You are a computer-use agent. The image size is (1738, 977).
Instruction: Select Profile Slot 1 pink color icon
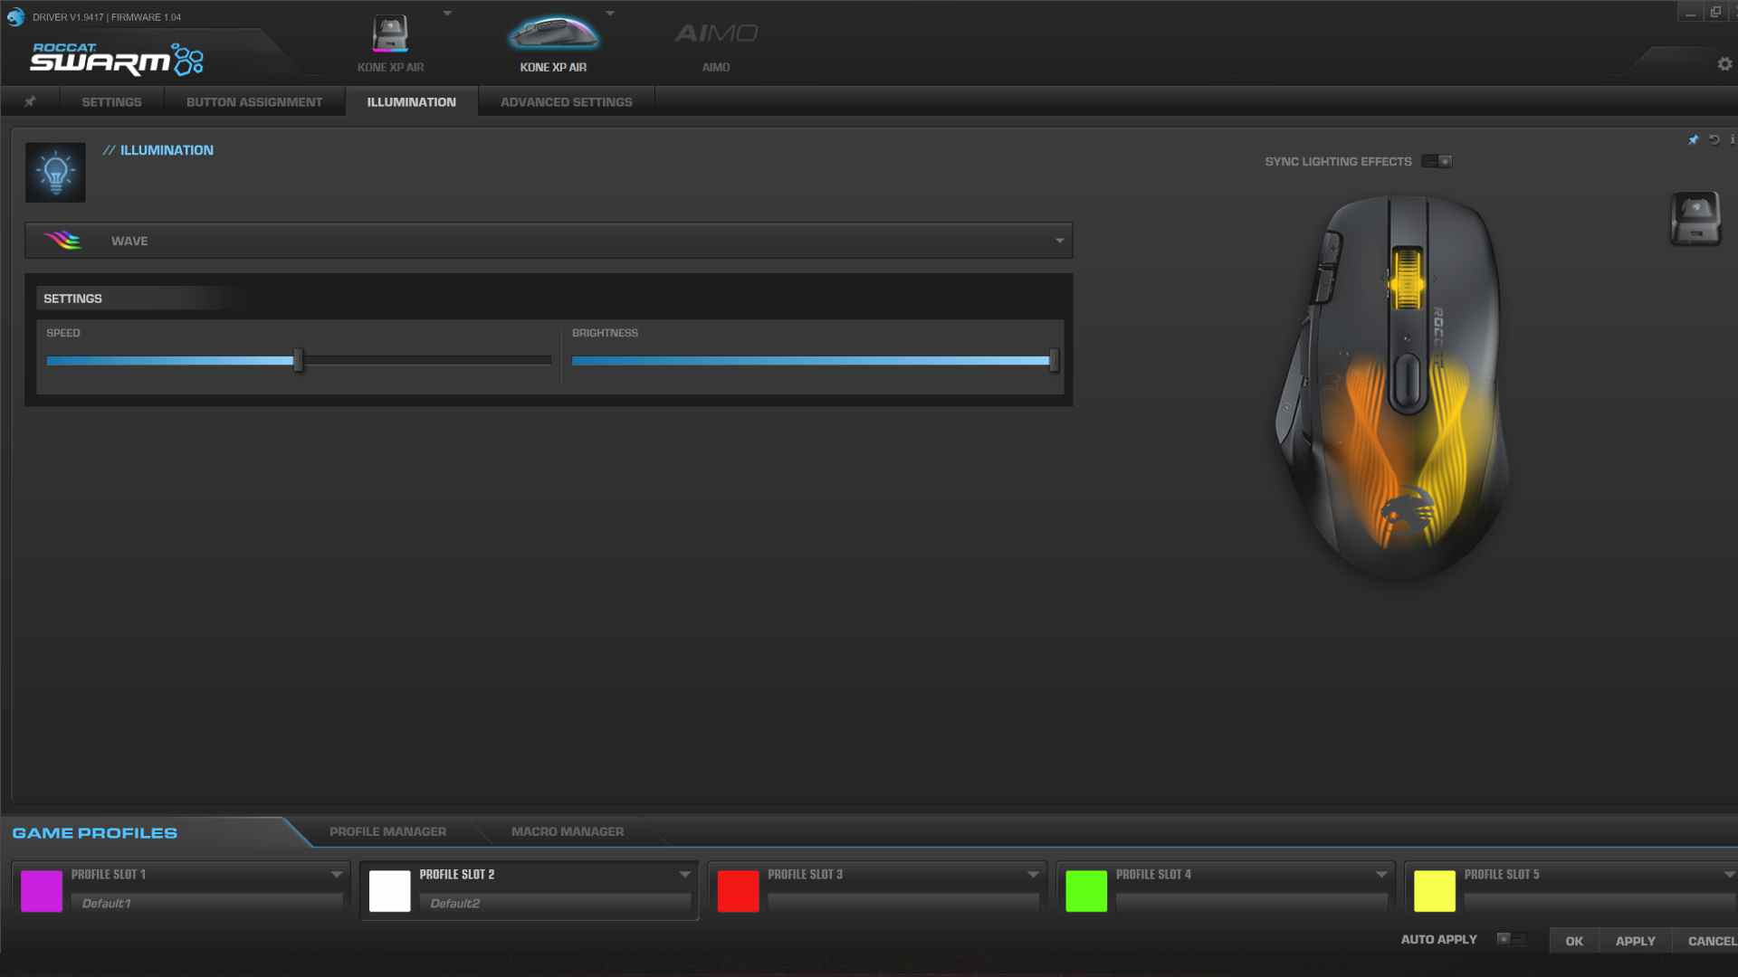click(x=41, y=890)
